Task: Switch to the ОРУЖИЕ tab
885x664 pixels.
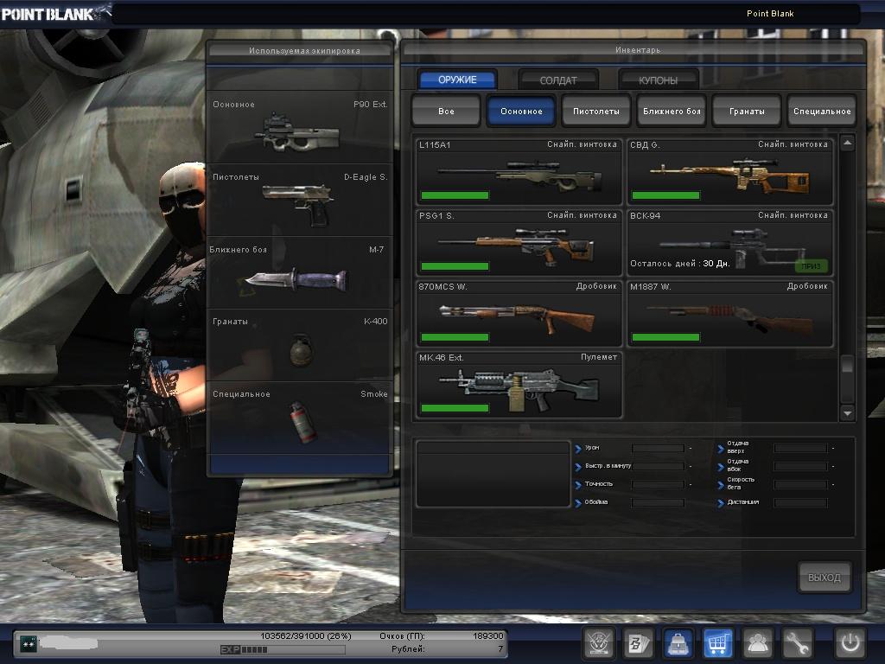Action: 457,80
